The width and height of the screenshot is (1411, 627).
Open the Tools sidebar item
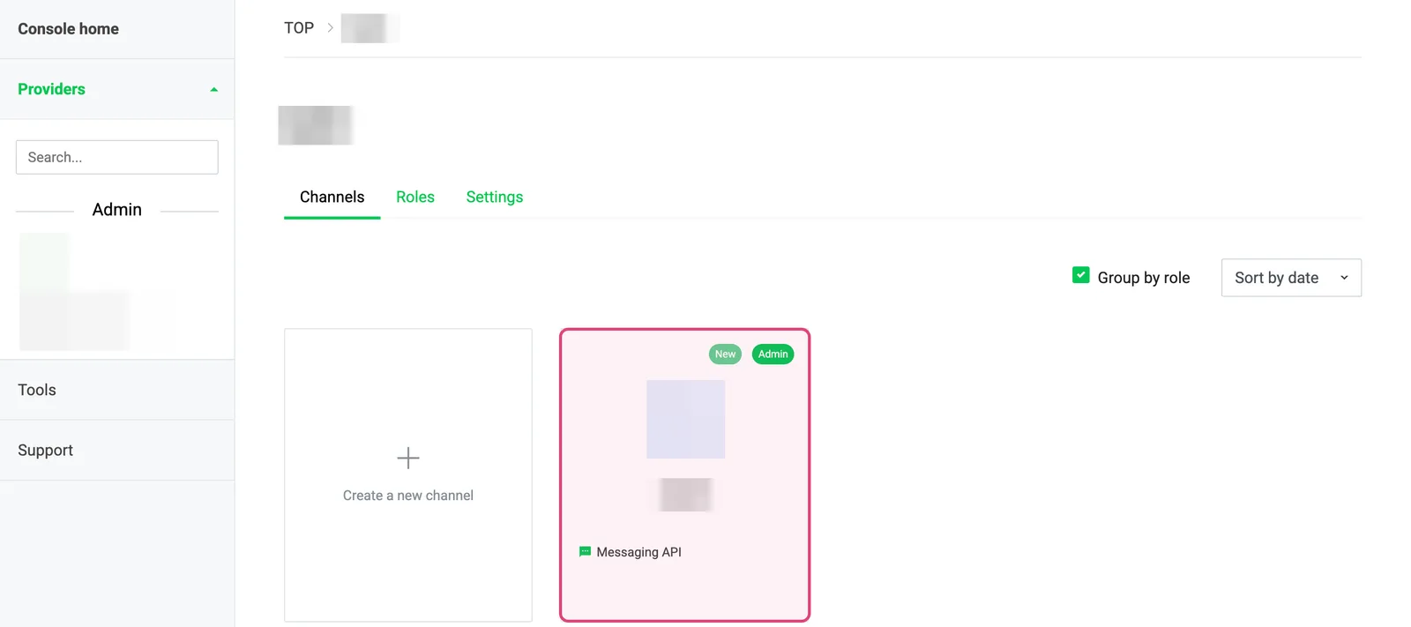37,390
